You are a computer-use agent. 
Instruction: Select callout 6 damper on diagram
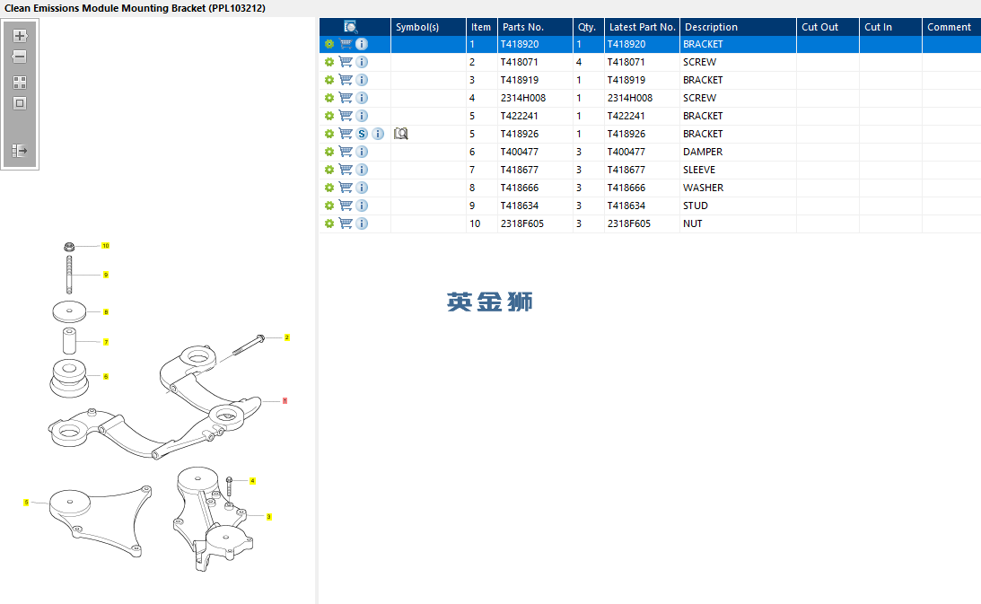click(106, 376)
